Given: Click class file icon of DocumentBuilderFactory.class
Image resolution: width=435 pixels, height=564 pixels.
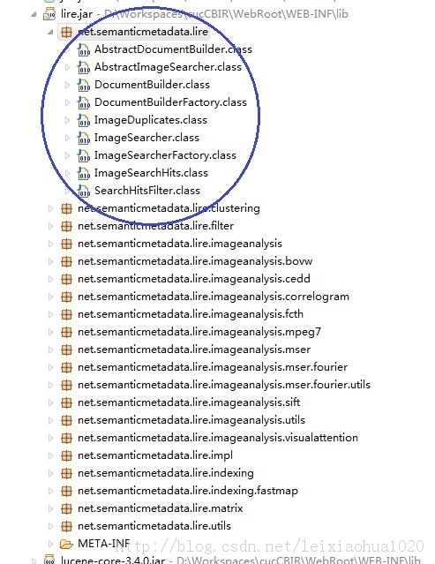Looking at the screenshot, I should (x=84, y=102).
